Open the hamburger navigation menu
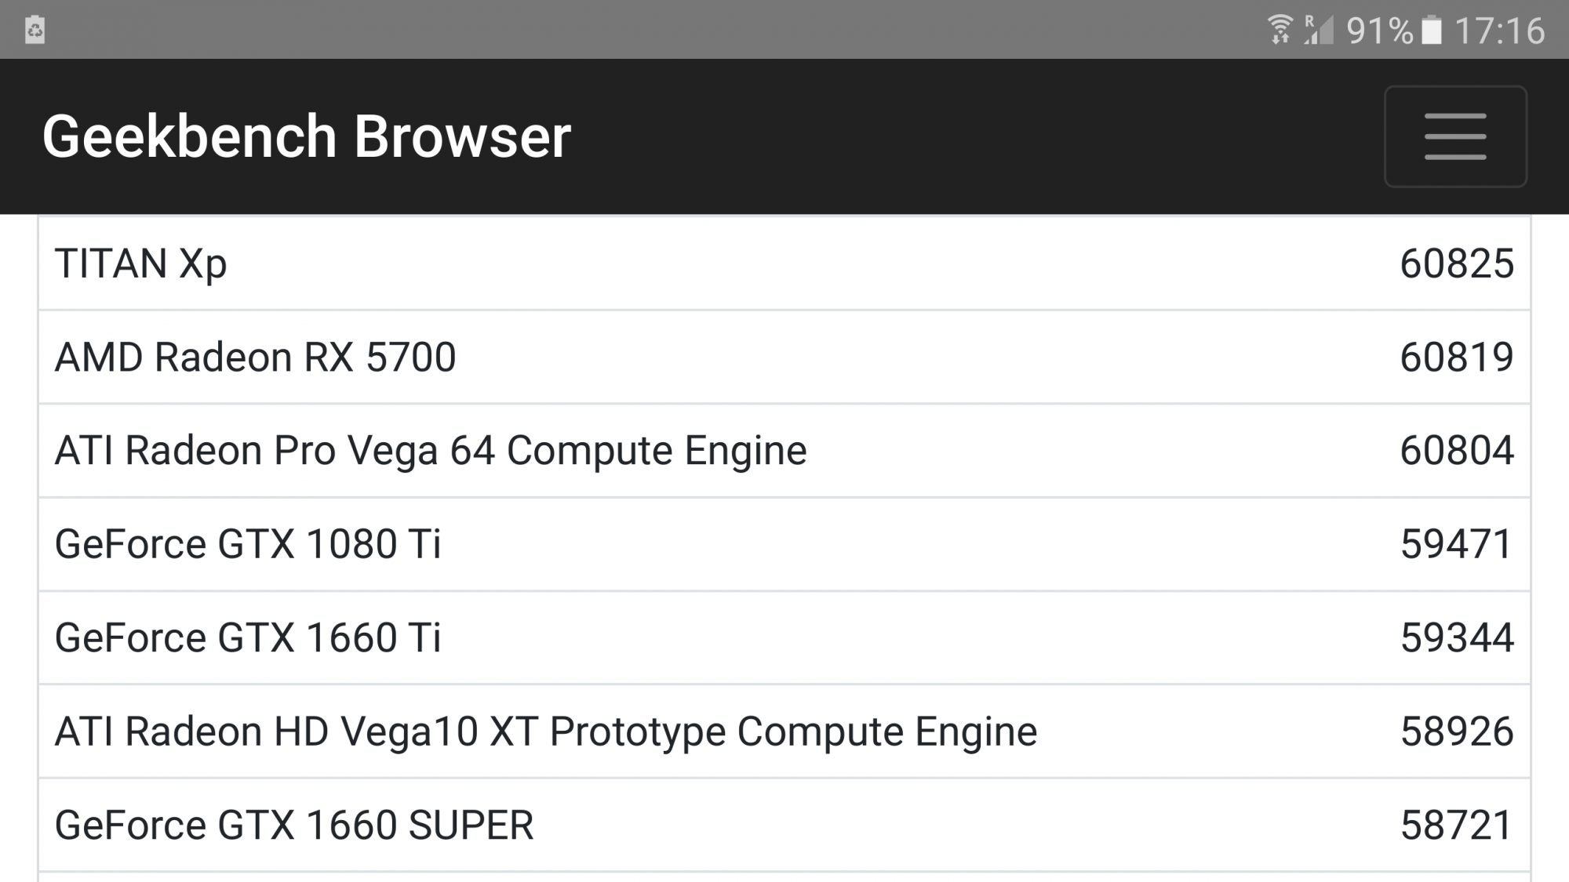 click(x=1454, y=136)
